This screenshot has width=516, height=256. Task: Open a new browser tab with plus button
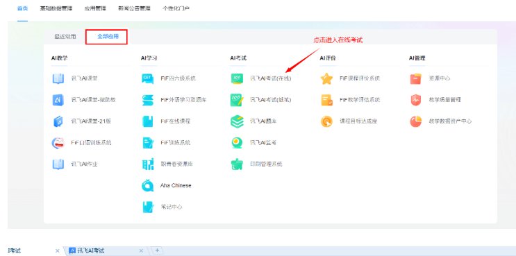(x=158, y=250)
